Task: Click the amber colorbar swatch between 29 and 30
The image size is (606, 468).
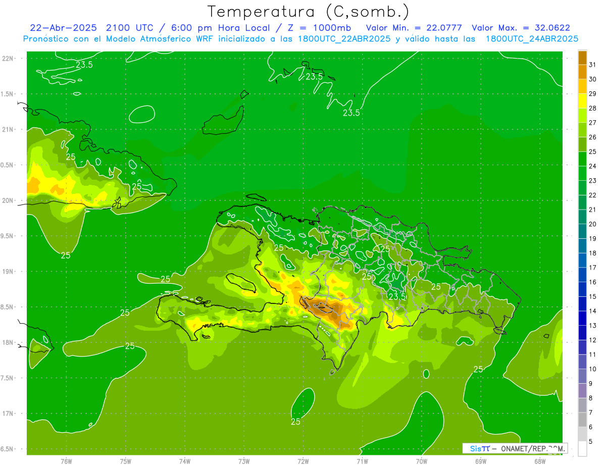Action: 582,87
